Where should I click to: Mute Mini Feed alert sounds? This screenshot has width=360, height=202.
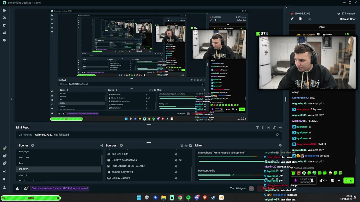pyautogui.click(x=274, y=127)
